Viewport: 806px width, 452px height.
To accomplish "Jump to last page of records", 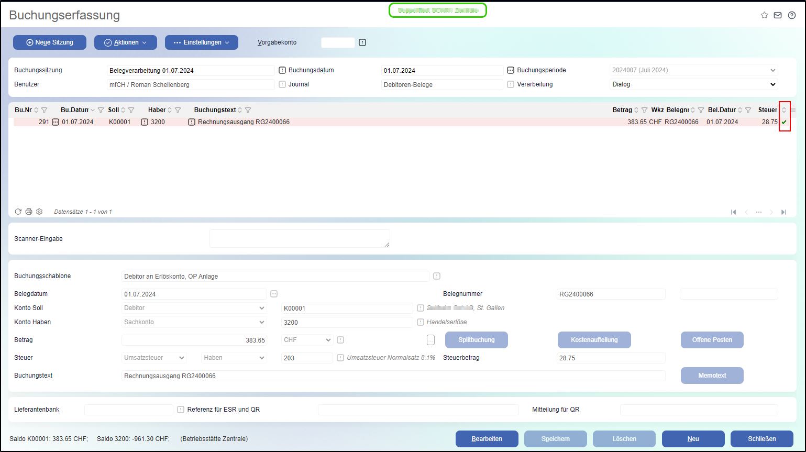I will click(x=783, y=212).
